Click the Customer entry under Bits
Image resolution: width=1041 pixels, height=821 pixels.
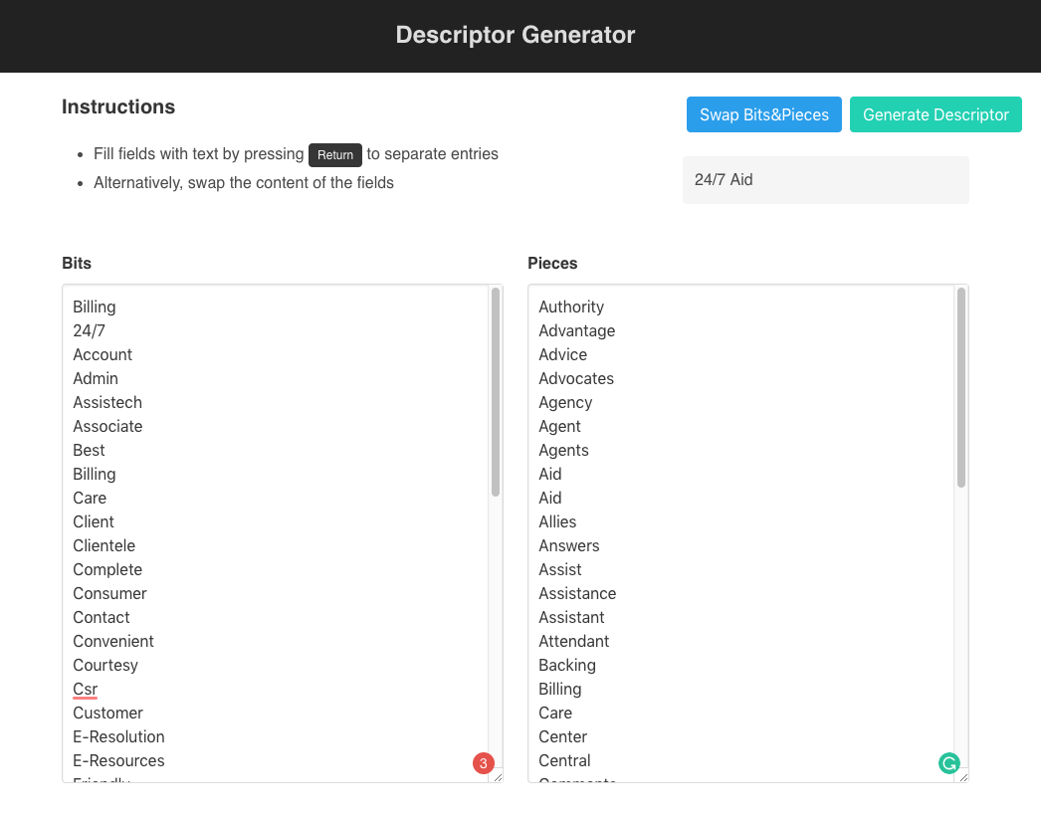coord(107,713)
